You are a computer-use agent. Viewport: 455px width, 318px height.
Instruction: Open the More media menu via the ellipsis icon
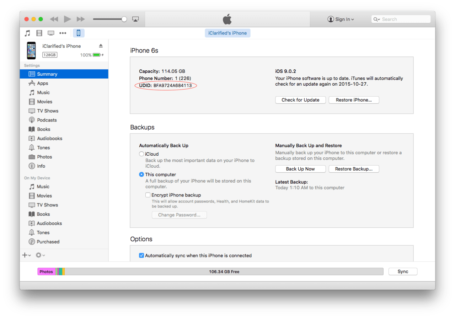pyautogui.click(x=63, y=33)
